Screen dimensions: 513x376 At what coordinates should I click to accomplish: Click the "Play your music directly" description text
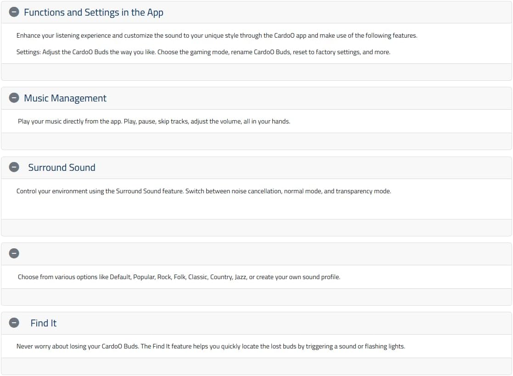tap(154, 122)
